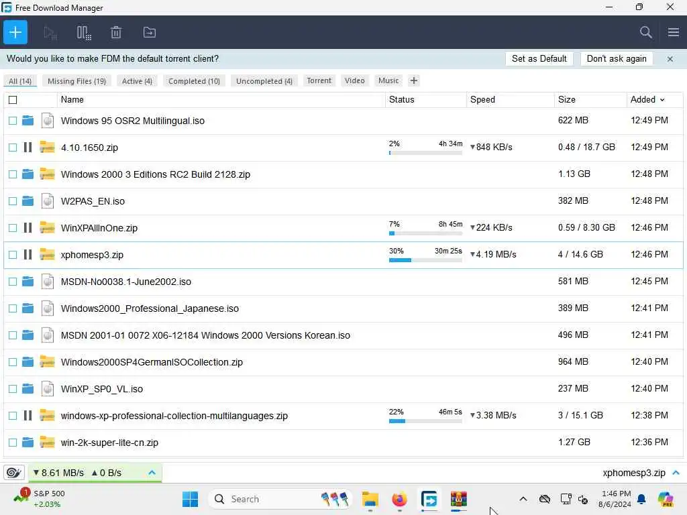Pause windows-xp-professional-collection-multilanguages.zip download
This screenshot has height=515, width=687.
point(28,415)
